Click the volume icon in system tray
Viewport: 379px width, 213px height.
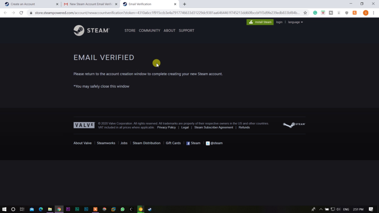338,209
